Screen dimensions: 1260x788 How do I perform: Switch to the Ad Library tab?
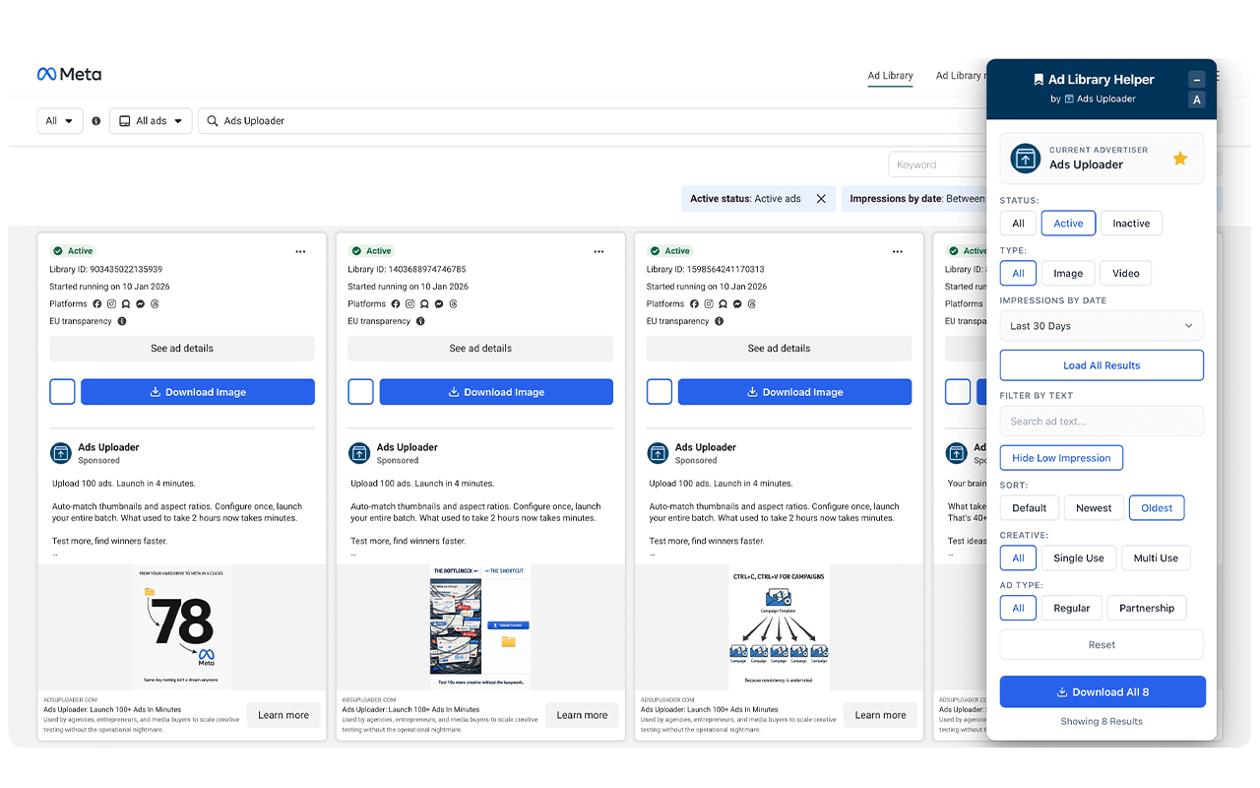pos(890,76)
